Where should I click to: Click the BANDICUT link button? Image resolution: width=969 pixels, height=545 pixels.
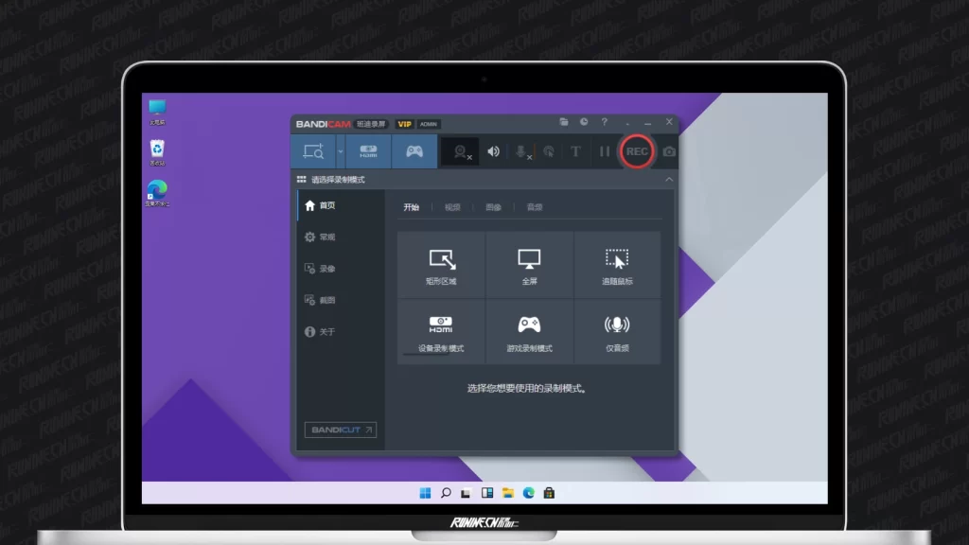coord(340,430)
